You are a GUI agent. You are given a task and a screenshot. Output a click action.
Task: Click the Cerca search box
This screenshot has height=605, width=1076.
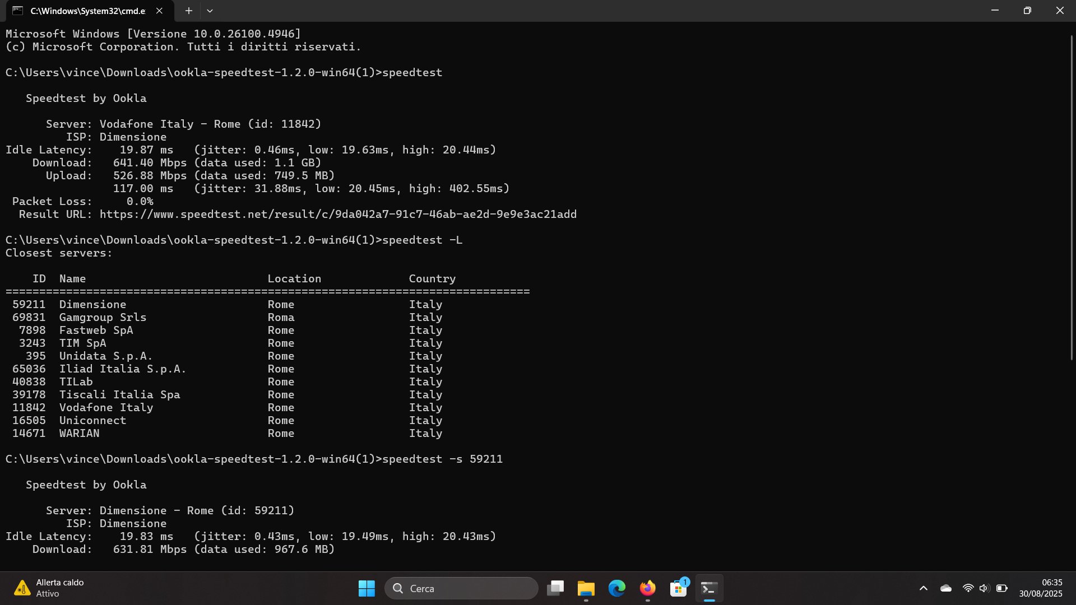pos(461,588)
